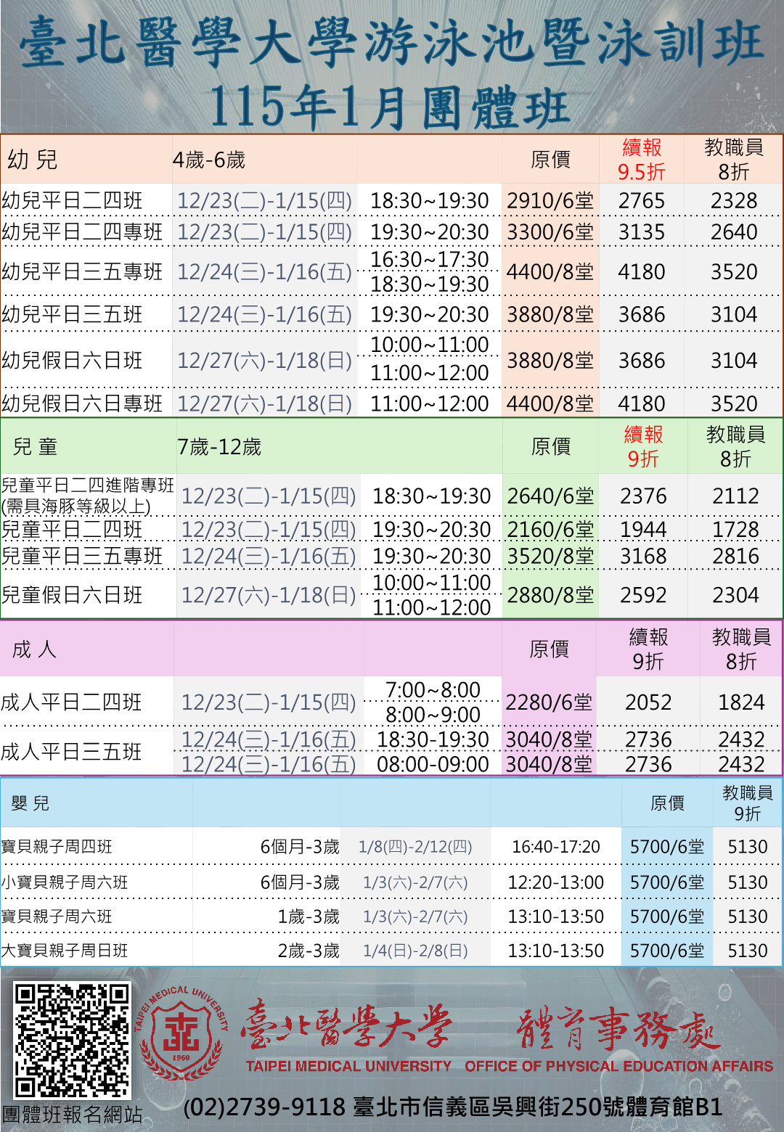Click the 大寶貝親子周日班 row label
This screenshot has height=1132, width=784.
coord(65,951)
